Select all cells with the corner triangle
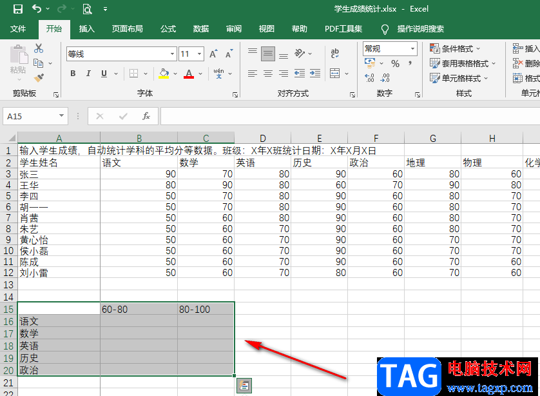540x396 pixels. tap(12, 138)
